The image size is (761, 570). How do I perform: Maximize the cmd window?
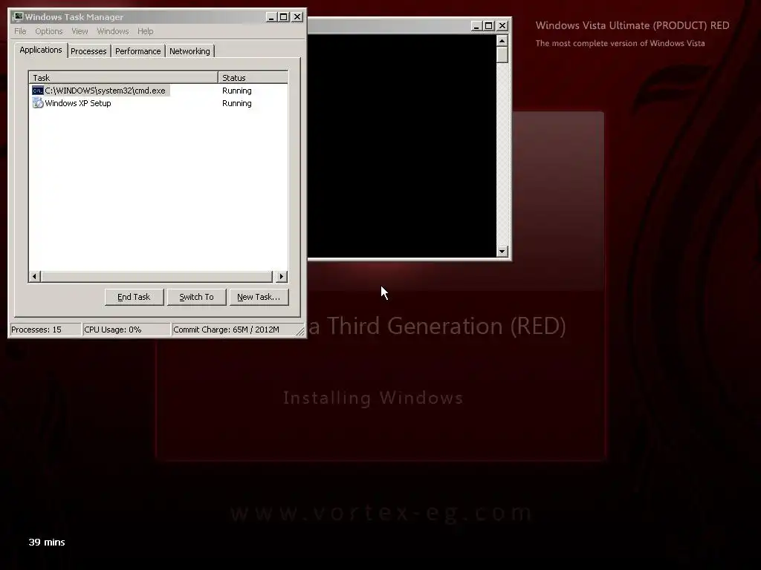[x=489, y=26]
